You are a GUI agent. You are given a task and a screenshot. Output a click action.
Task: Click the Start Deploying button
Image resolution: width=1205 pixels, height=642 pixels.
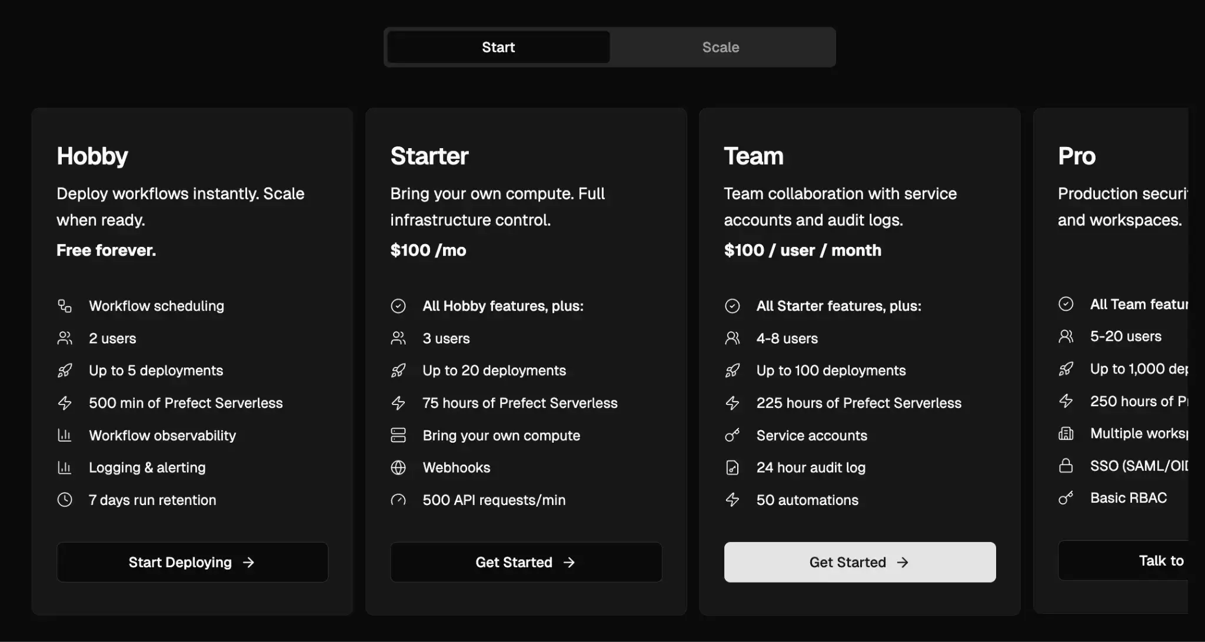(192, 562)
